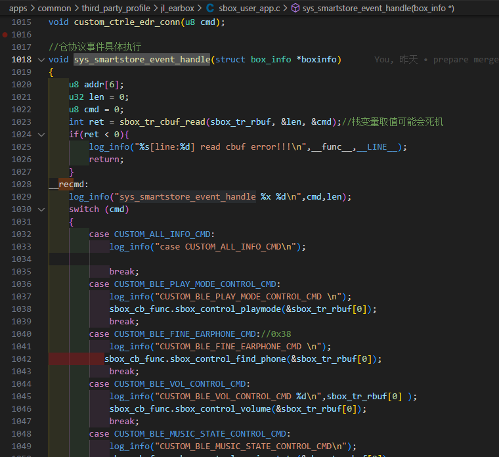This screenshot has height=457, width=499.
Task: Open the third_party_profile breadcrumb folder
Action: pyautogui.click(x=116, y=9)
